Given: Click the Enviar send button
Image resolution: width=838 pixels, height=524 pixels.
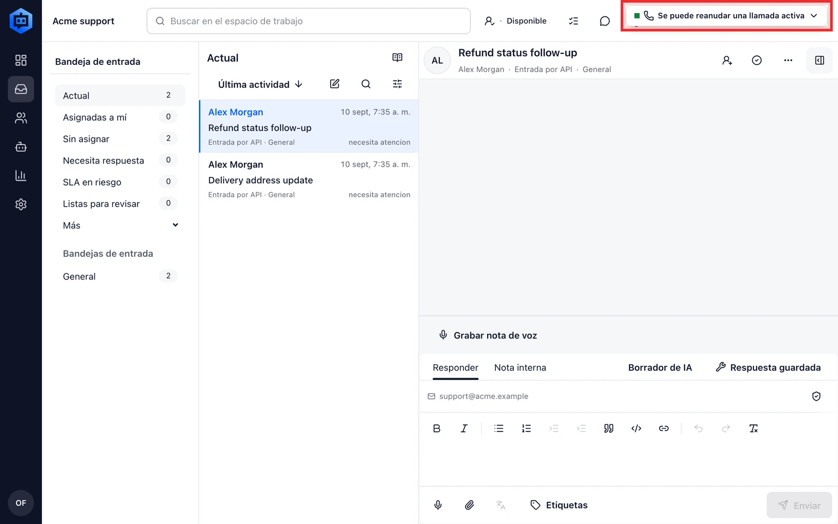Looking at the screenshot, I should (799, 505).
